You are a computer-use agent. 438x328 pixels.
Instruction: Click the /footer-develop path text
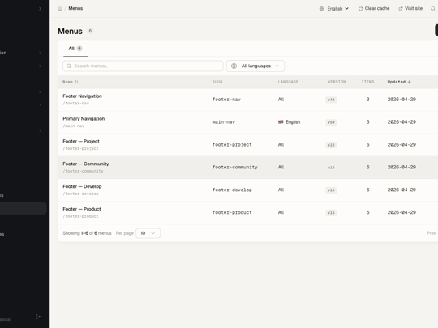pos(80,194)
